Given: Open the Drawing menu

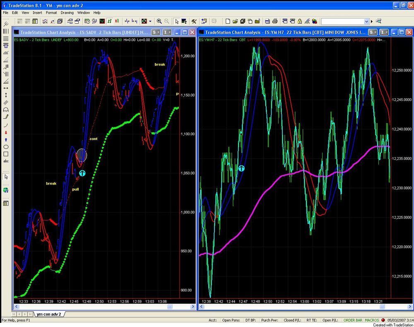Looking at the screenshot, I should [x=67, y=12].
